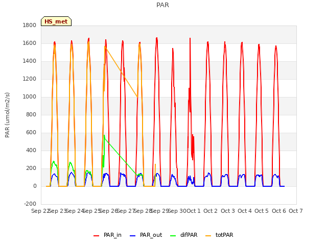This screenshot has width=327, height=245.
Task: Click the -200 y-axis tick label
Action: coord(30,204)
